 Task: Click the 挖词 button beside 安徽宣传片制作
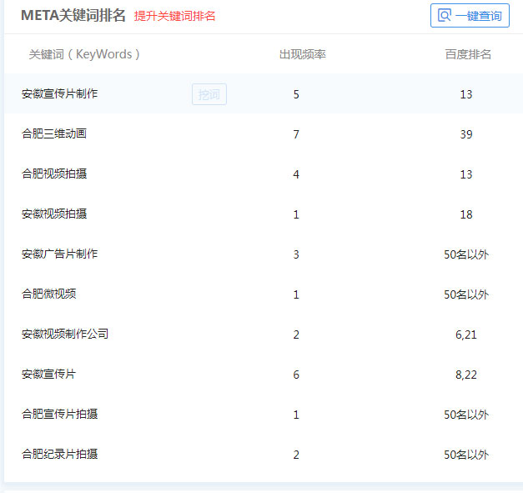pos(209,94)
